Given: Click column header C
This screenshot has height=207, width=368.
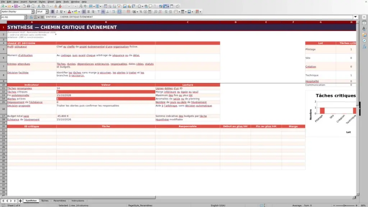Looking at the screenshot, I should click(188, 22).
